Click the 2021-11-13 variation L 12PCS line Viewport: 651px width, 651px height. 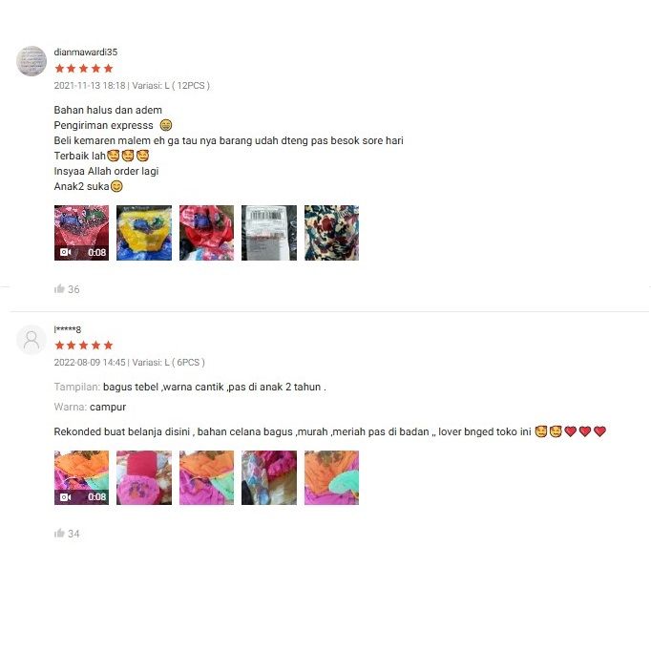click(132, 86)
